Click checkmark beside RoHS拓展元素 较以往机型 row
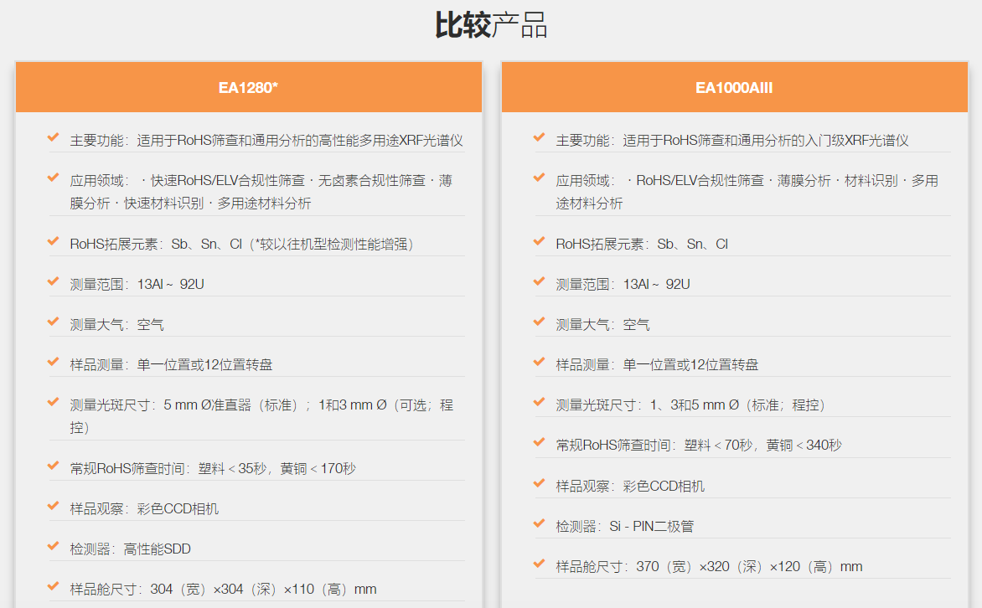 click(54, 241)
